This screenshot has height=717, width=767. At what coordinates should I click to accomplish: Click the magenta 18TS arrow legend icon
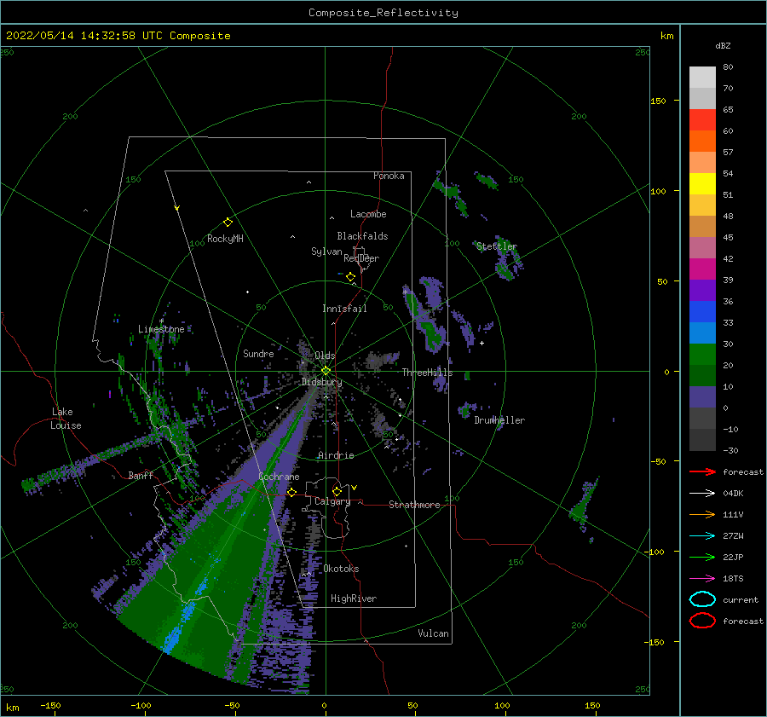[x=702, y=579]
